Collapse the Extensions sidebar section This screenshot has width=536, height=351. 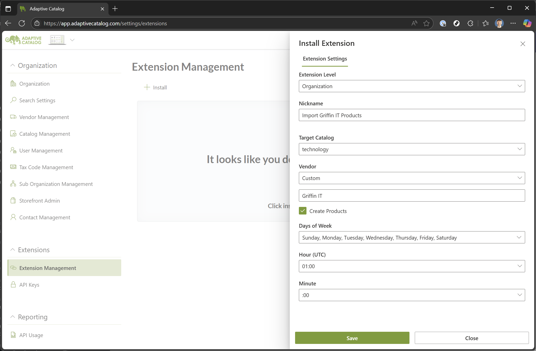tap(13, 250)
